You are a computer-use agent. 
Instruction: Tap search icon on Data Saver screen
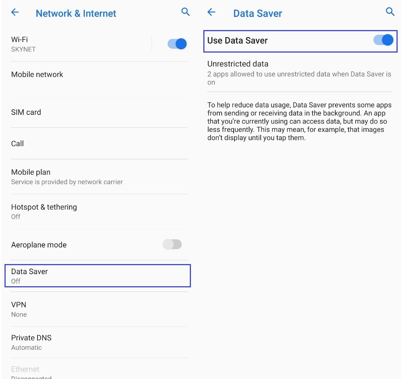(x=390, y=12)
